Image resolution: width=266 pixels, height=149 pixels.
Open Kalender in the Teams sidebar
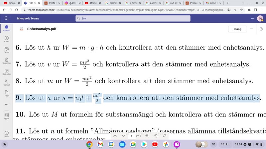click(x=6, y=72)
